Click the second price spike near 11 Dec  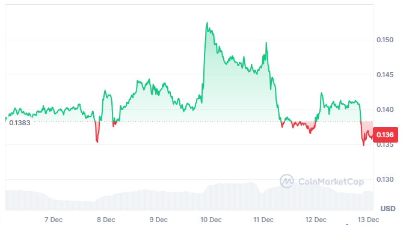point(266,43)
